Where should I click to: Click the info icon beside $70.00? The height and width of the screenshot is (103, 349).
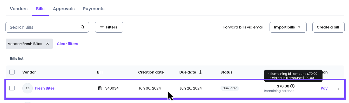point(293,86)
